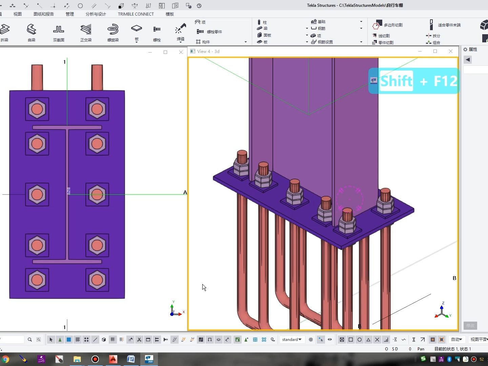Click the 多边形切割 polygon cut icon
The width and height of the screenshot is (488, 366).
pyautogui.click(x=377, y=25)
